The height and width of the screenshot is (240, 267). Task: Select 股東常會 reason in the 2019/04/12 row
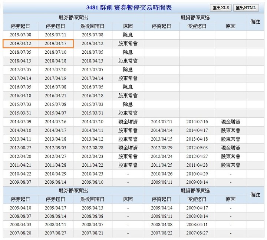point(128,44)
